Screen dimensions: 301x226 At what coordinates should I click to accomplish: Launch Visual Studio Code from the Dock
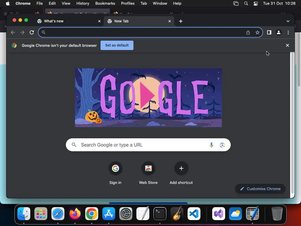194,214
